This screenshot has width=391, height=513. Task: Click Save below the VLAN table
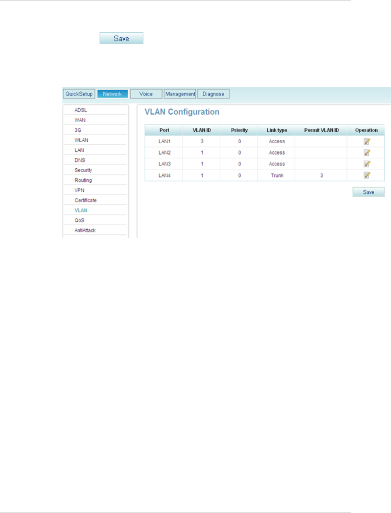pos(369,192)
